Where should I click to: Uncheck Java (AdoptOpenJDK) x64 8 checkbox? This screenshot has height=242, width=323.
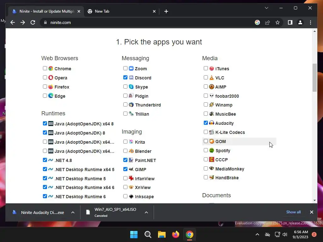[45, 124]
